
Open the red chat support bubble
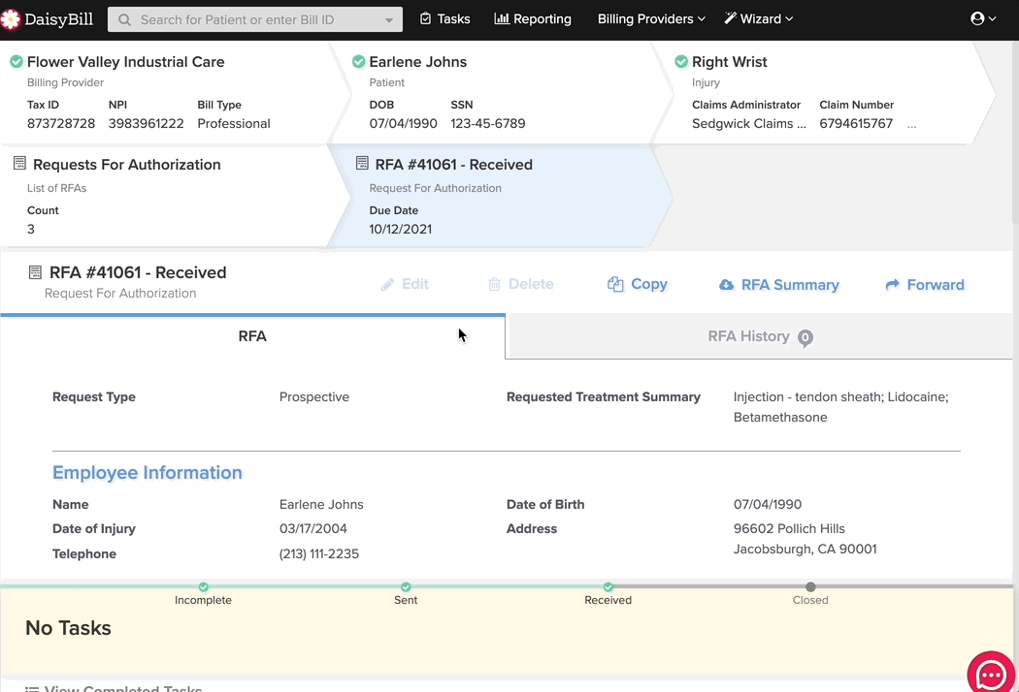(991, 672)
